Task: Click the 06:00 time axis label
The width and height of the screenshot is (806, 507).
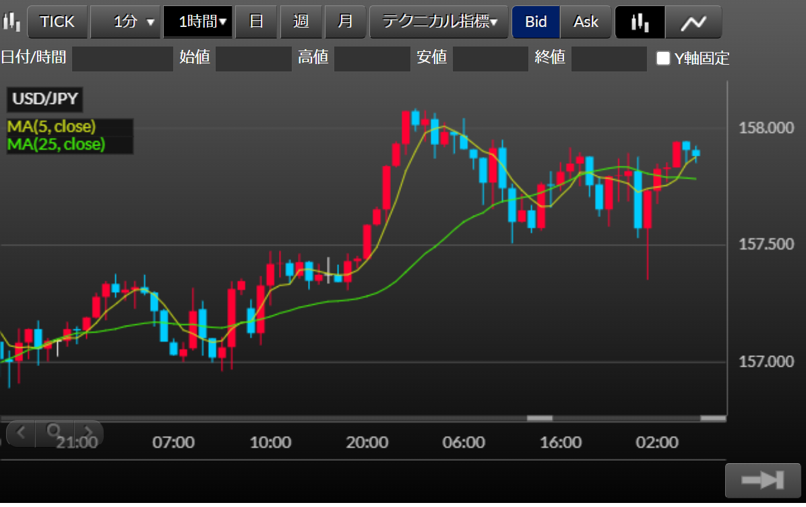Action: 464,442
